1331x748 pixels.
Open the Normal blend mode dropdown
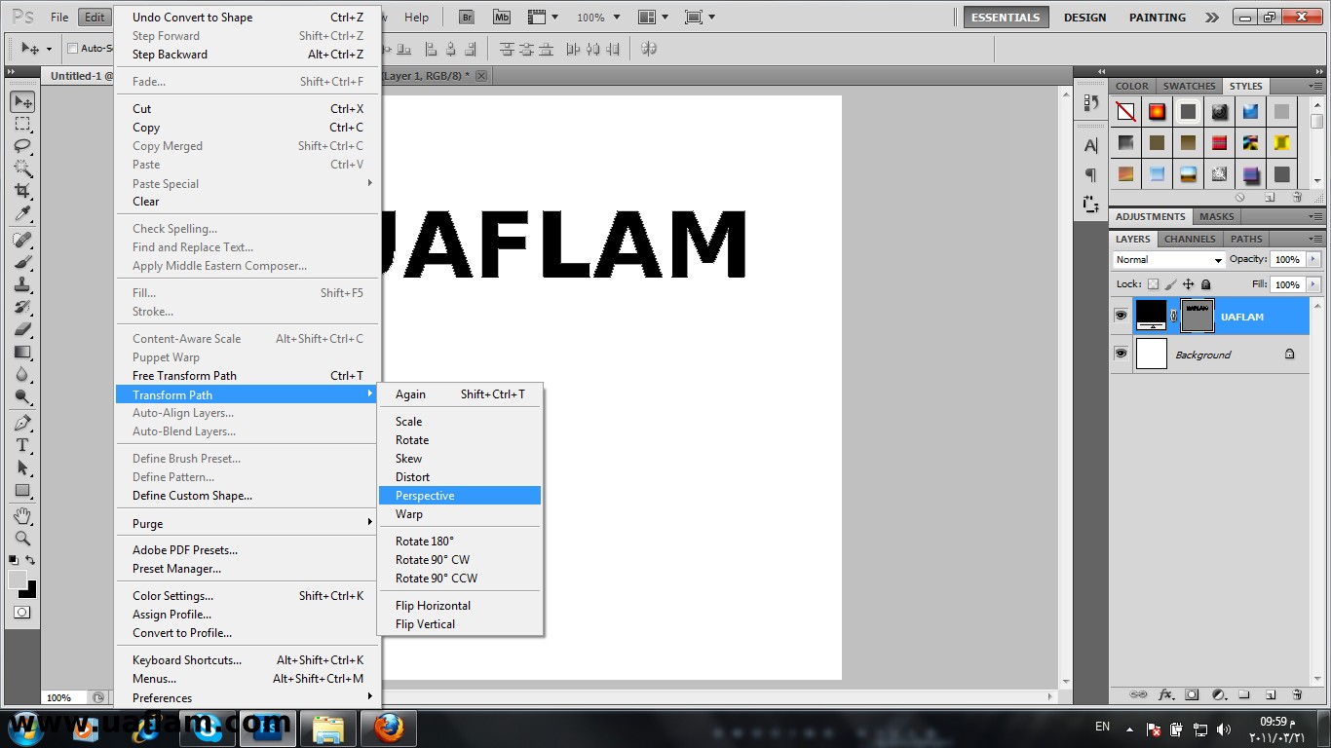1169,260
